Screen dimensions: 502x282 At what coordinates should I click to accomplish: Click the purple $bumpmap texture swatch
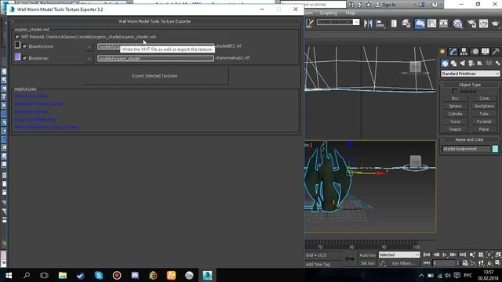(x=17, y=57)
